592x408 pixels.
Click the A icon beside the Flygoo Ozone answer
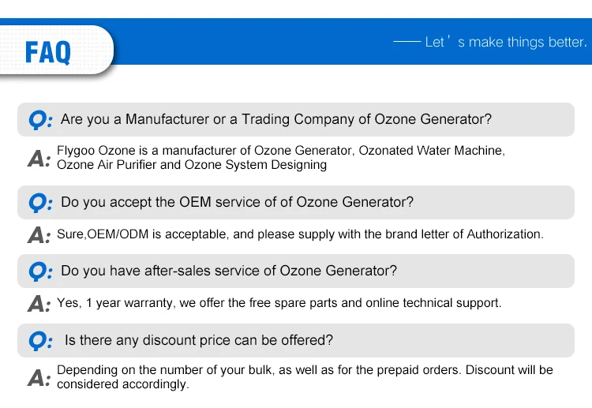[39, 159]
